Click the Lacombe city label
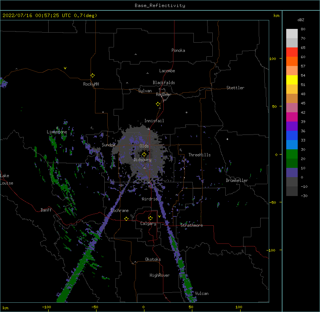The height and width of the screenshot is (312, 320). coord(167,71)
